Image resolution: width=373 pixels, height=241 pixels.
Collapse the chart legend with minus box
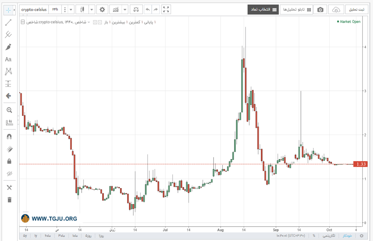click(x=23, y=22)
